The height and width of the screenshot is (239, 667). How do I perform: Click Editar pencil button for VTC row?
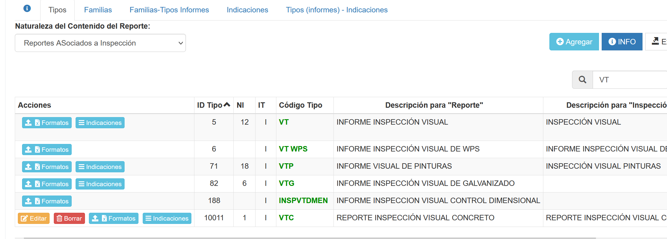pos(34,218)
